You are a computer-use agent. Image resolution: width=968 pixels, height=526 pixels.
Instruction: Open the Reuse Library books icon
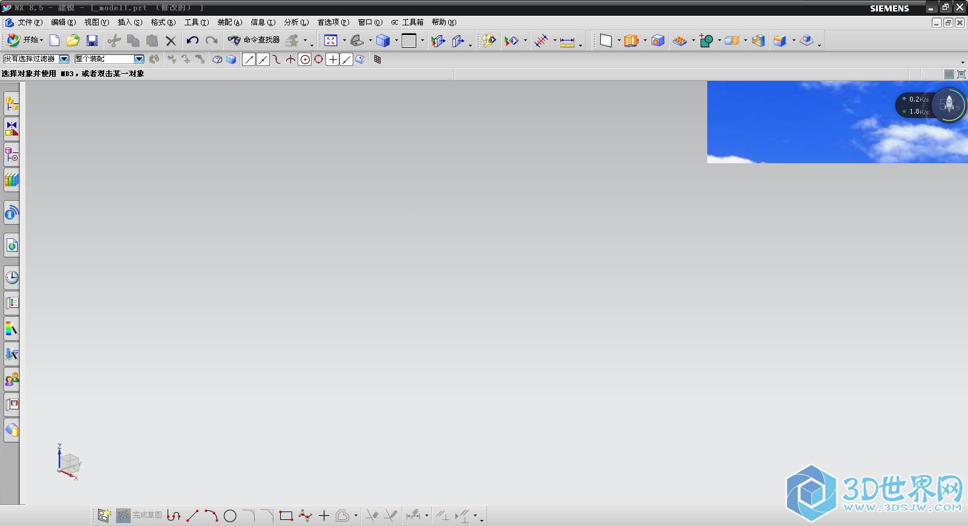click(x=11, y=180)
